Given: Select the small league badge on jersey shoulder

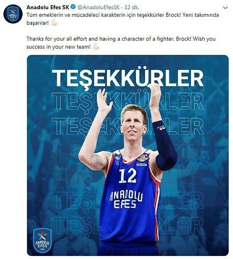Looking at the screenshot, I should pos(117,159).
